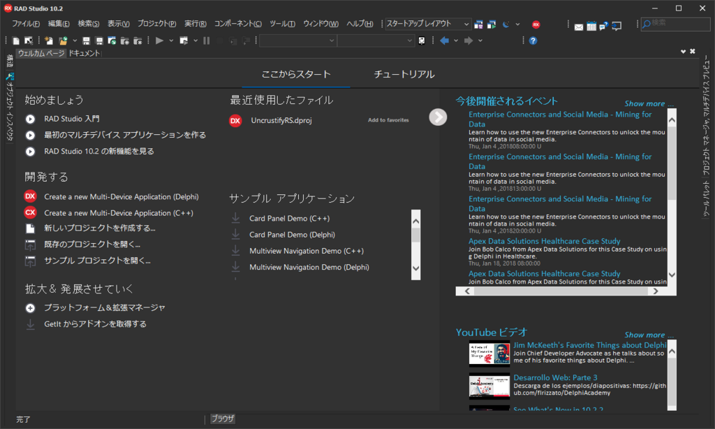The height and width of the screenshot is (429, 715).
Task: Open the プロジェクト(P) menu
Action: [x=157, y=24]
